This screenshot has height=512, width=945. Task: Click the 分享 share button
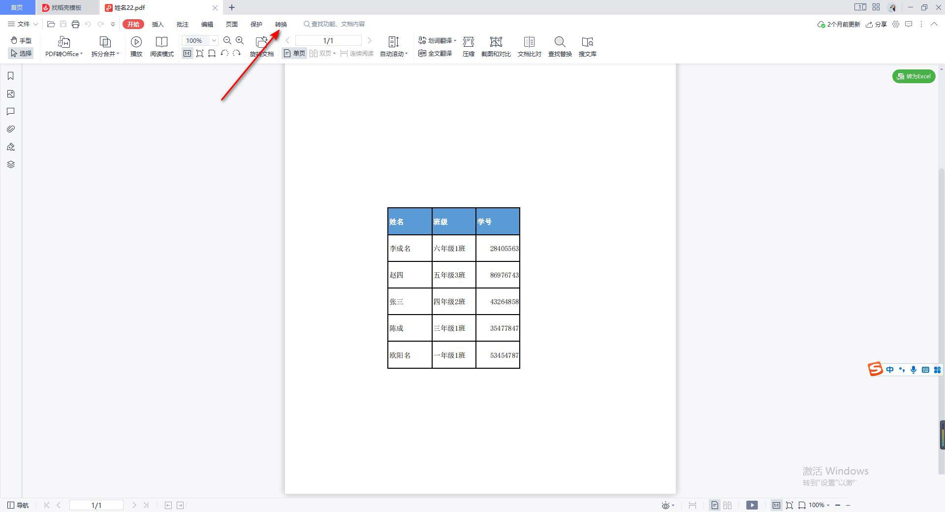(x=877, y=24)
